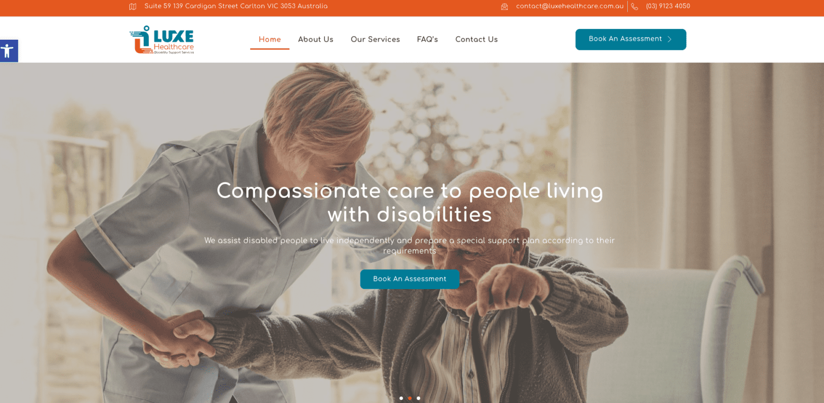Open the Our Services menu
824x403 pixels.
click(375, 39)
